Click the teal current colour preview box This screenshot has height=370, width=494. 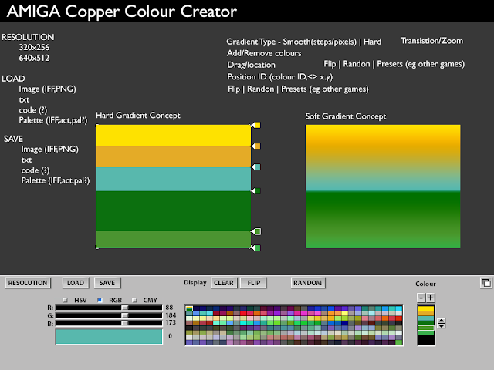pyautogui.click(x=109, y=336)
